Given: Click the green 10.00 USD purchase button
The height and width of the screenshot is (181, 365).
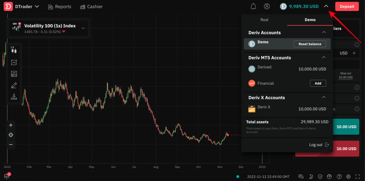Looking at the screenshot, I should (346, 127).
